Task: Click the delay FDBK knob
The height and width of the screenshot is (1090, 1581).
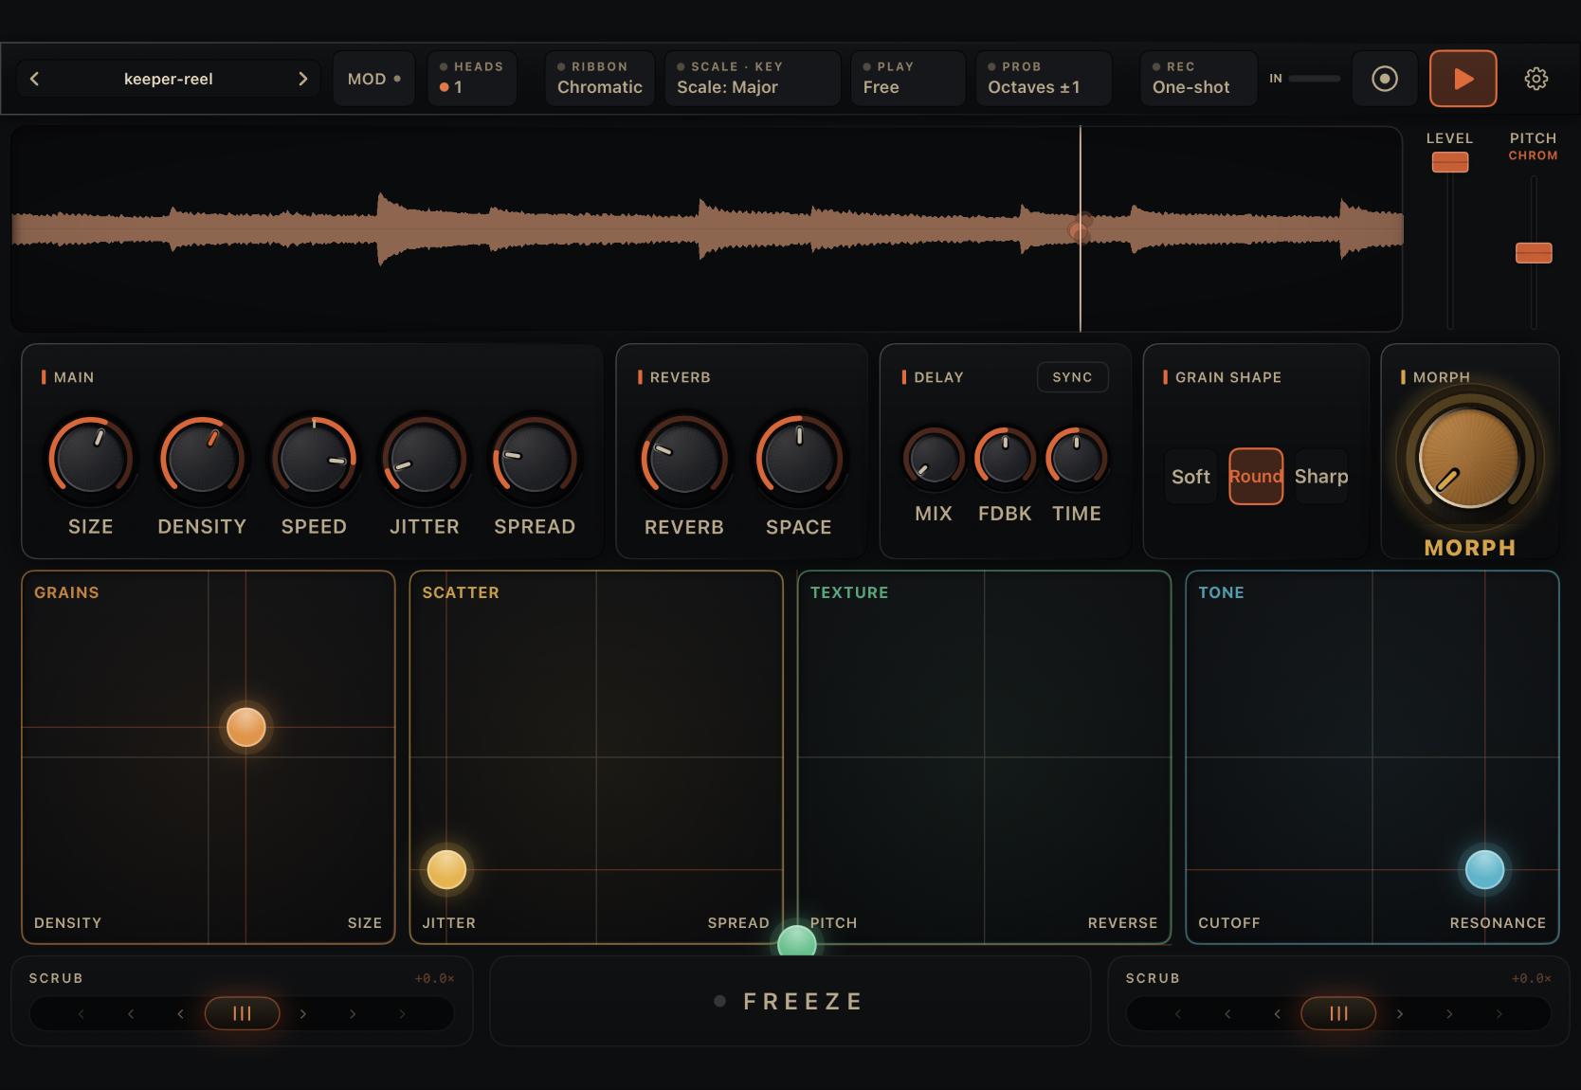Action: pyautogui.click(x=1005, y=459)
